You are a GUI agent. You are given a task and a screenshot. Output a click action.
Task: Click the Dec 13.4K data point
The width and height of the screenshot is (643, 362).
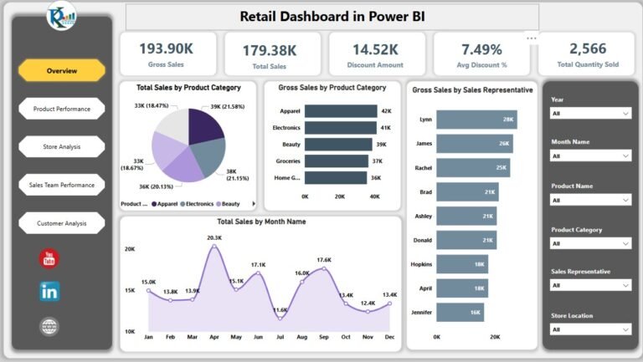(389, 303)
